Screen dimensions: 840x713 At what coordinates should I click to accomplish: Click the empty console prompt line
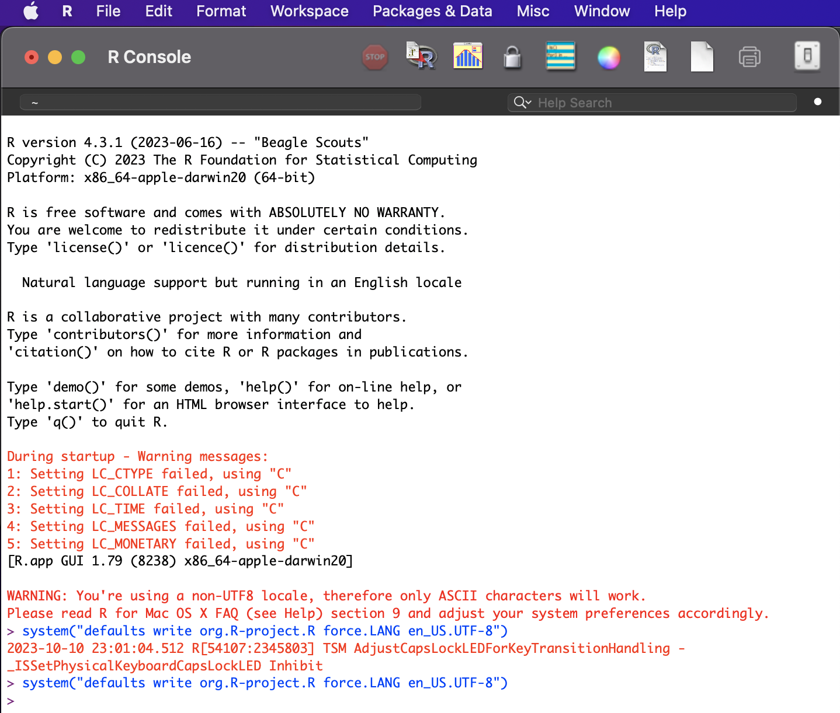click(x=420, y=701)
